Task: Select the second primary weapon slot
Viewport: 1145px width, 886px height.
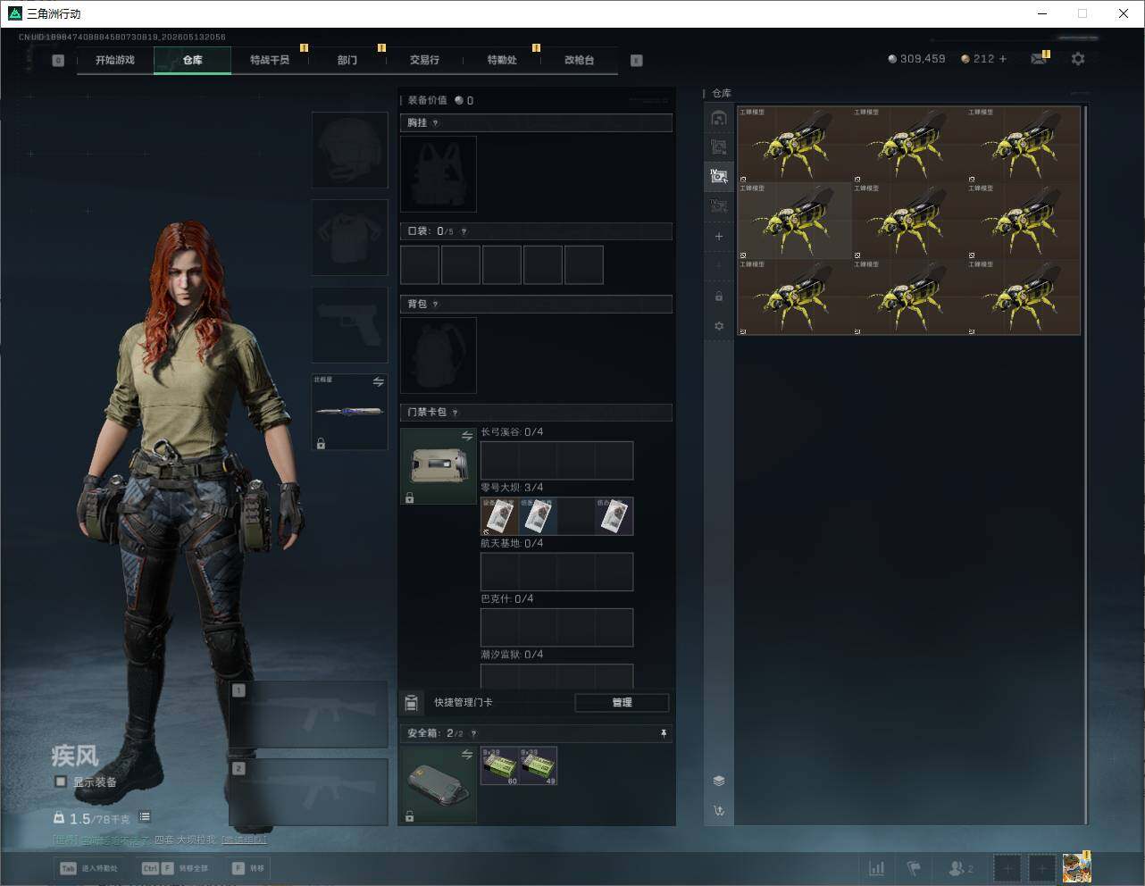Action: click(x=309, y=792)
